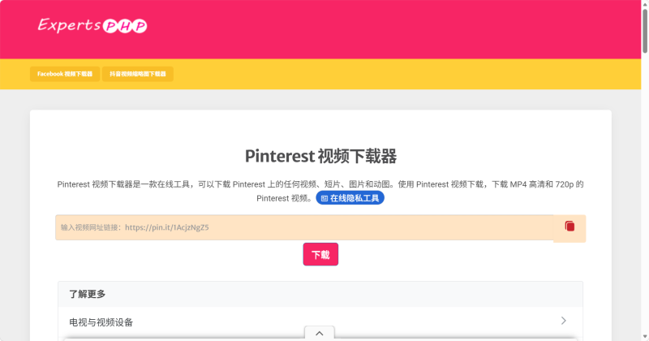Open the Facebook 视频下载器 link
Viewport: 649px width, 341px height.
click(x=65, y=74)
